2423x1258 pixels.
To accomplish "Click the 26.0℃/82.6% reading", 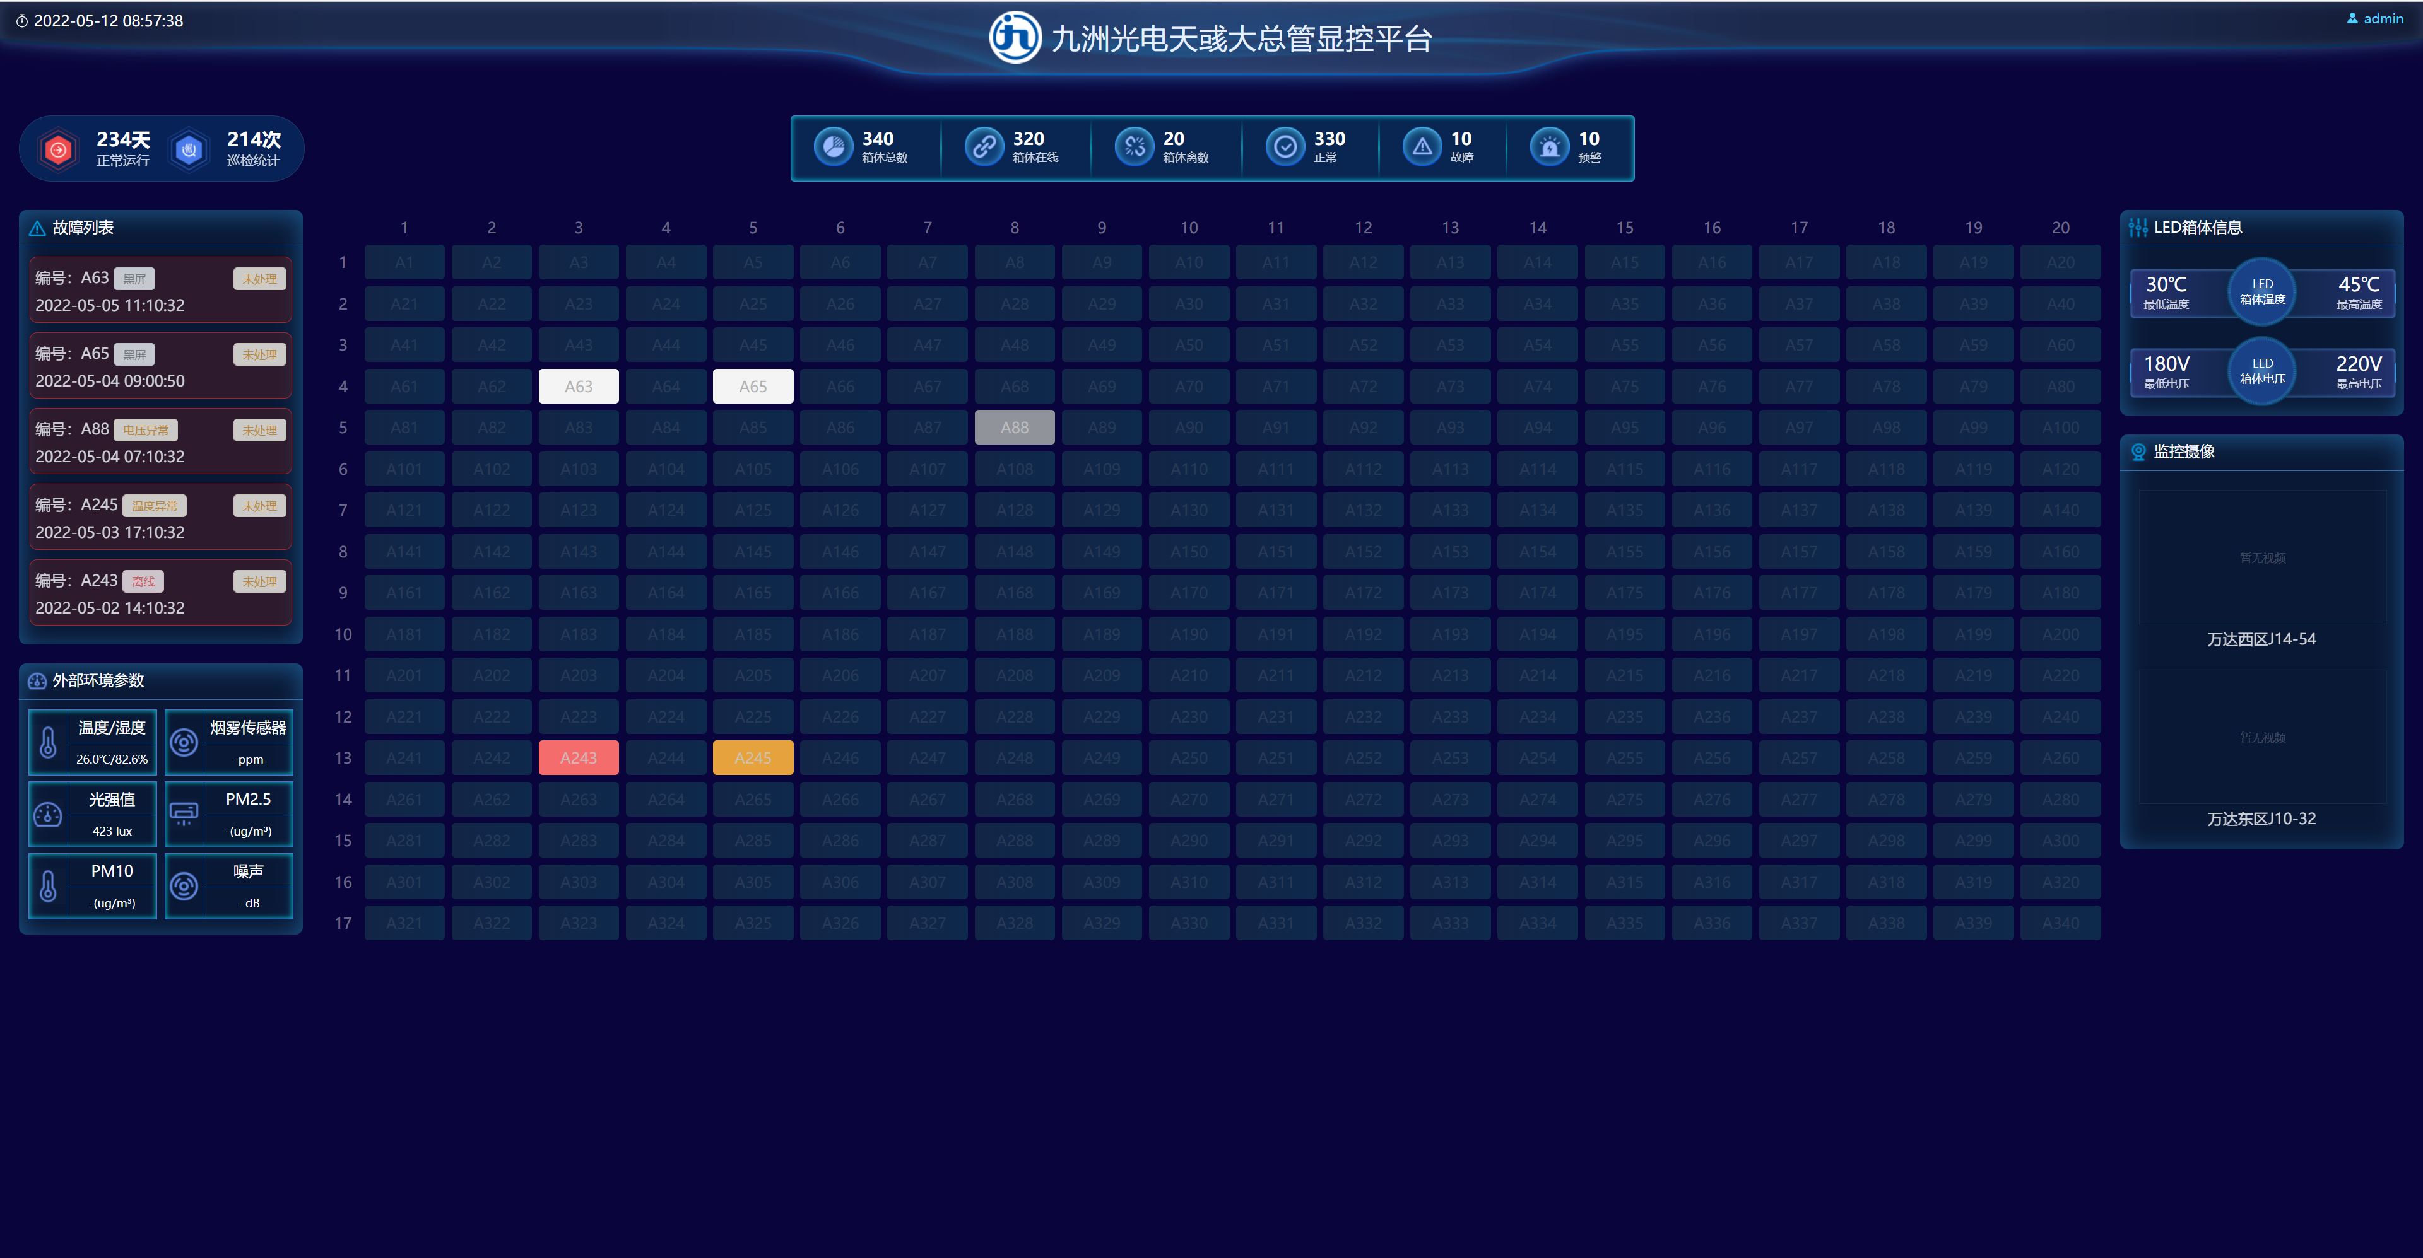I will click(112, 760).
